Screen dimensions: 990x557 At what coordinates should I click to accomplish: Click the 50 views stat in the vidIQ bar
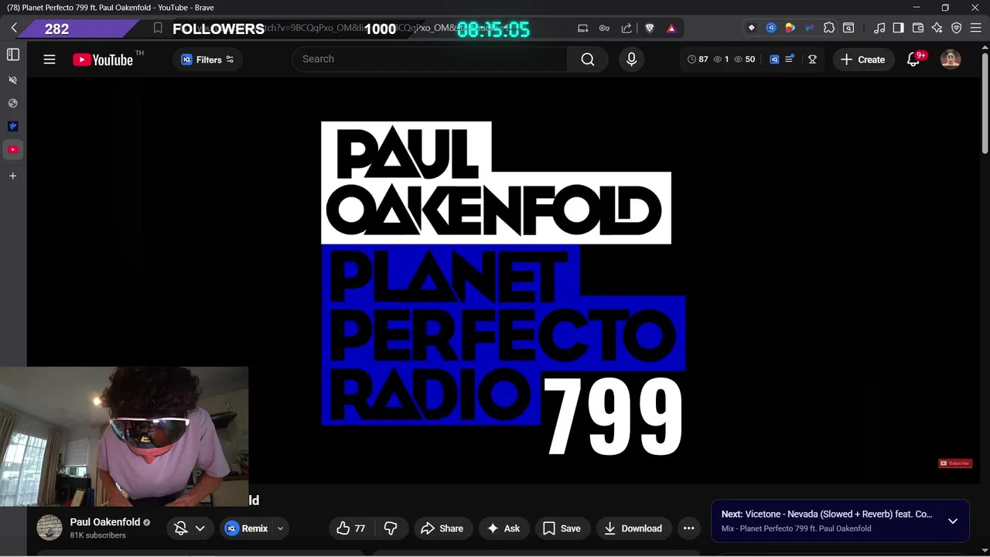click(745, 60)
